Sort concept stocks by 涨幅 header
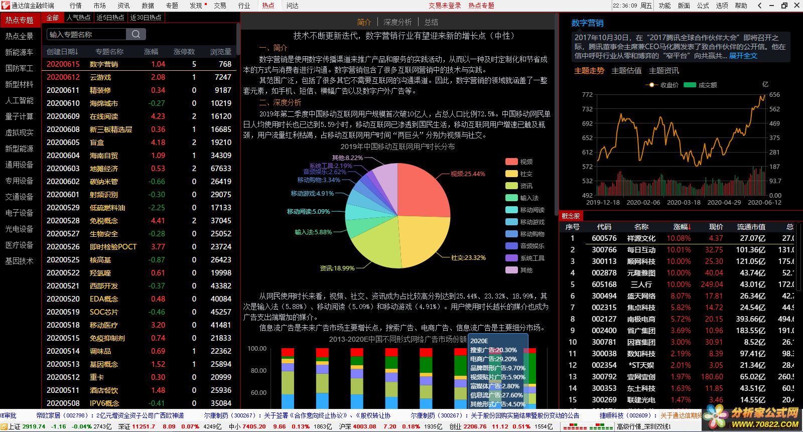The height and width of the screenshot is (432, 803). (683, 227)
